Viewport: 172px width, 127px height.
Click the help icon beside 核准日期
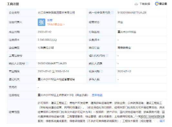click(x=102, y=71)
